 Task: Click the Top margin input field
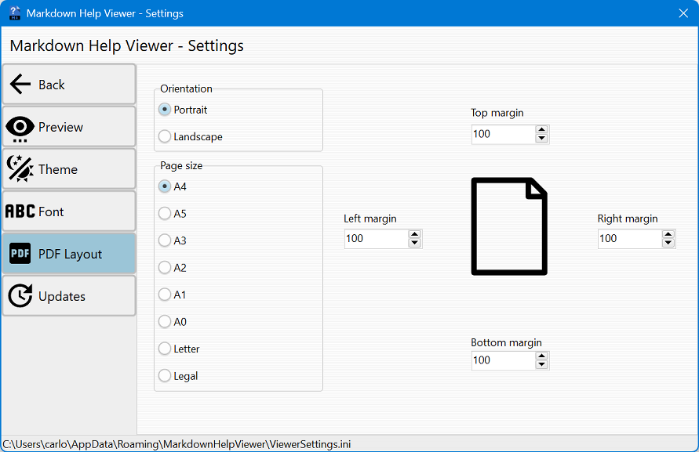coord(504,134)
